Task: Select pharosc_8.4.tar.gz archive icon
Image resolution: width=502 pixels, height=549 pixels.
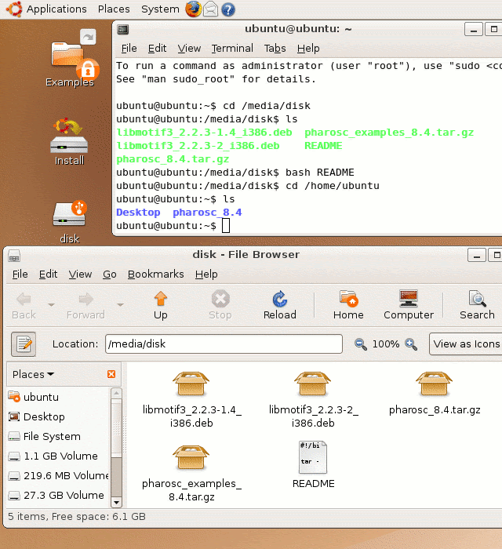Action: coord(434,384)
